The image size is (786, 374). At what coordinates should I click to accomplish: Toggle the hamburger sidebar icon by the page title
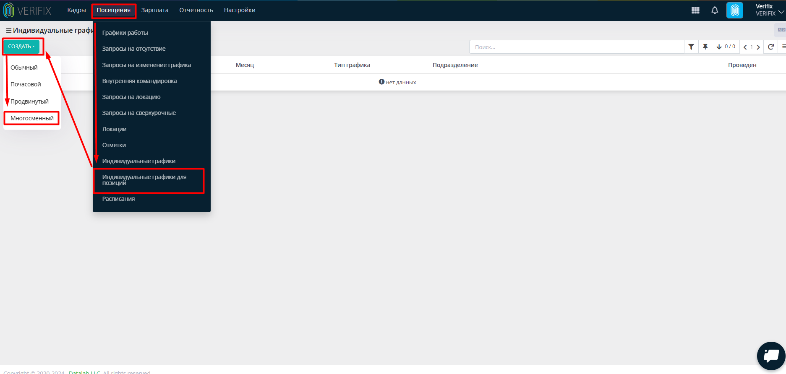(x=8, y=31)
